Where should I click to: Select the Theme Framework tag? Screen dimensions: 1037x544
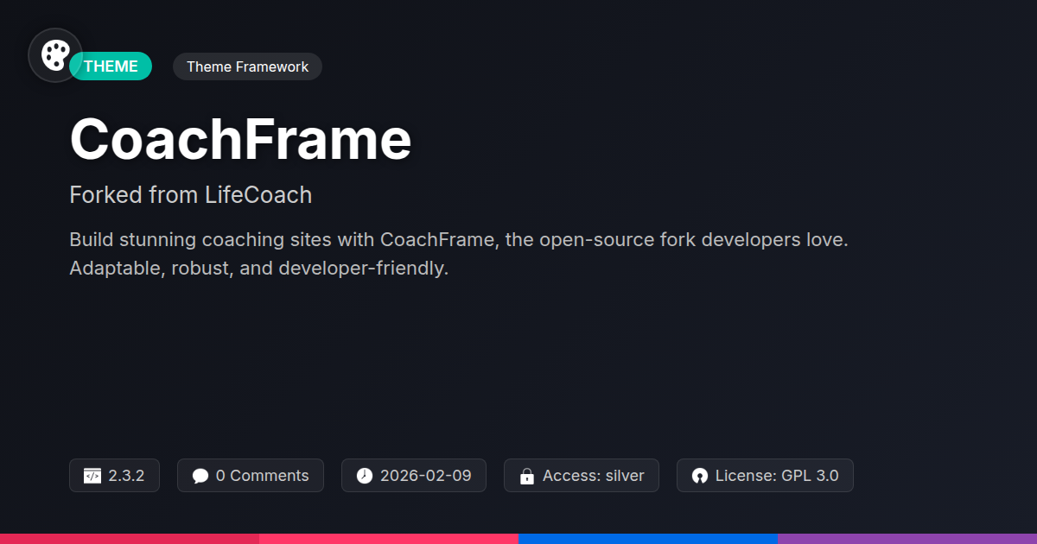point(247,66)
